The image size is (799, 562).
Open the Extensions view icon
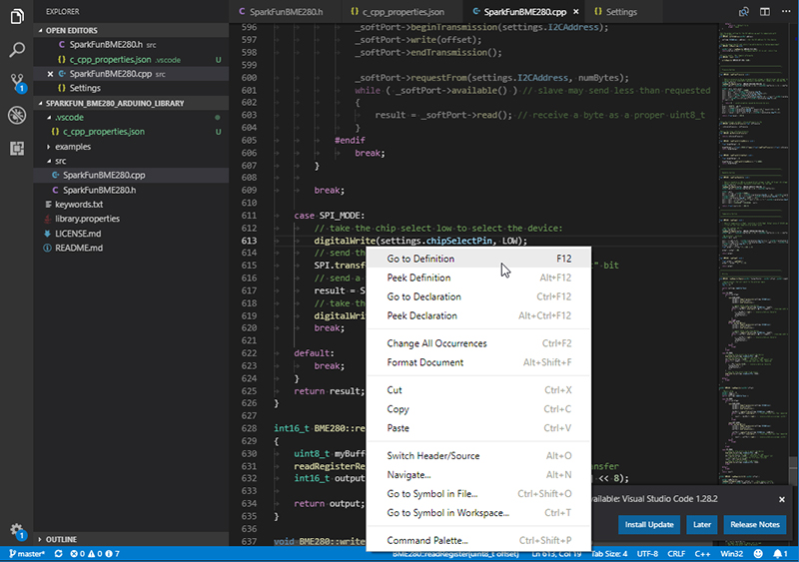16,148
